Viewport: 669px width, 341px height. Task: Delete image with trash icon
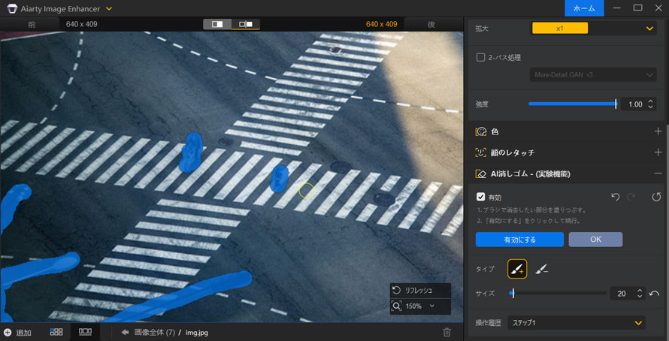tap(447, 332)
